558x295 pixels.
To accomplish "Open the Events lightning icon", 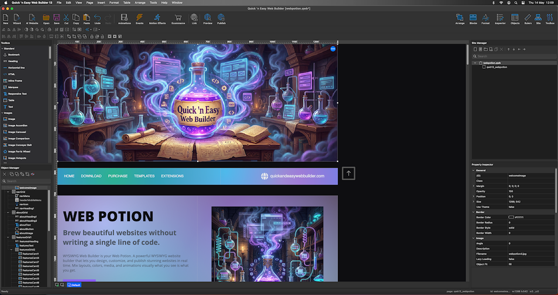I will [x=139, y=19].
